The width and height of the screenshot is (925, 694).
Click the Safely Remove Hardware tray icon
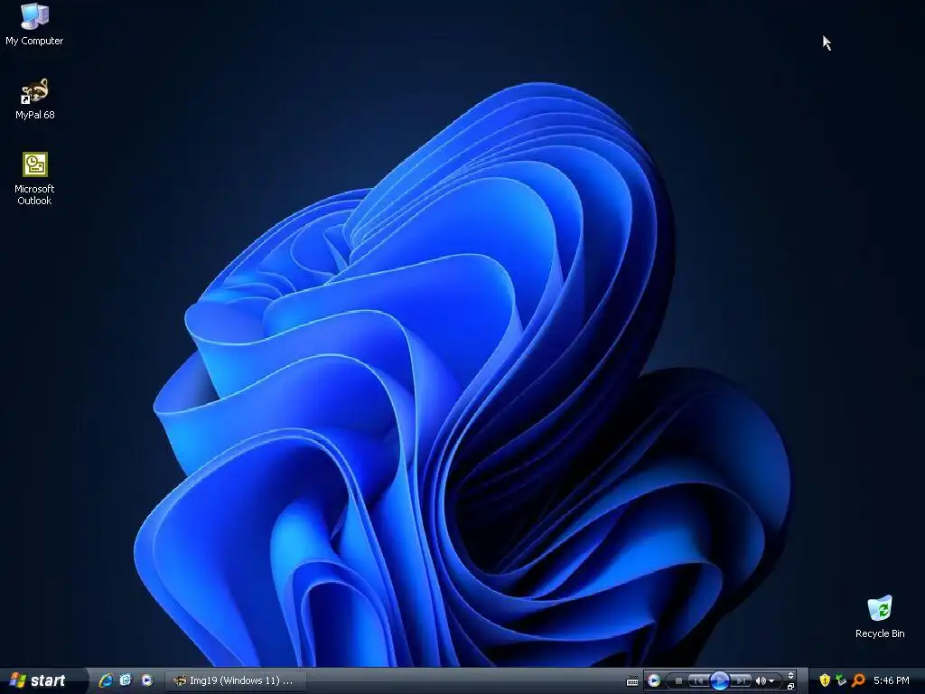tap(841, 680)
